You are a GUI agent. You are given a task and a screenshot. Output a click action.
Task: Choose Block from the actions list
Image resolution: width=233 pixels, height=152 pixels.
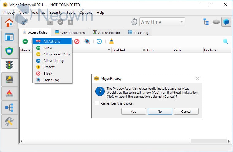52,74
